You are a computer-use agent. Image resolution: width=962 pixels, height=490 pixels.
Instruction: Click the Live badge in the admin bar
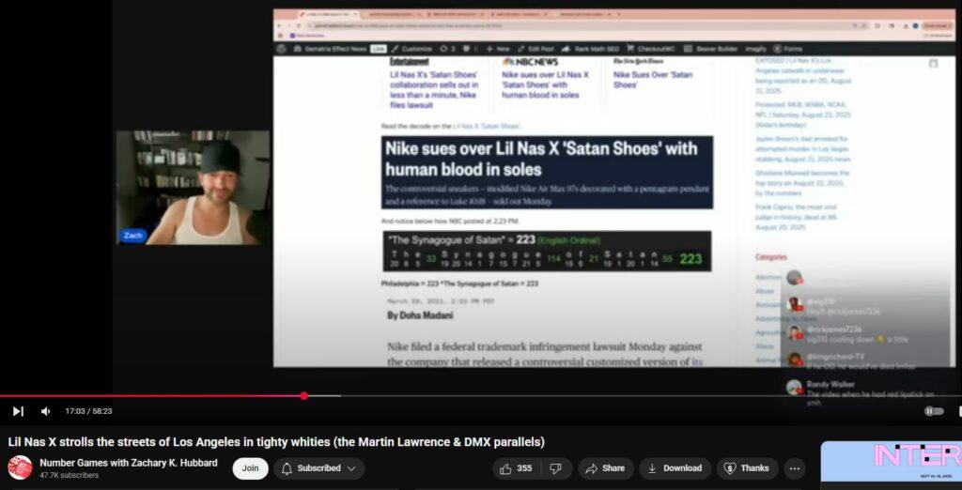(x=379, y=49)
